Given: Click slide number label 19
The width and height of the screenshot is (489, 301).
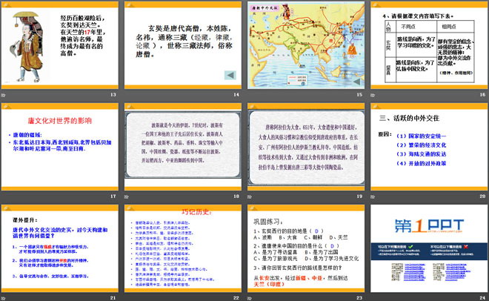Looking at the screenshot, I should point(359,196).
